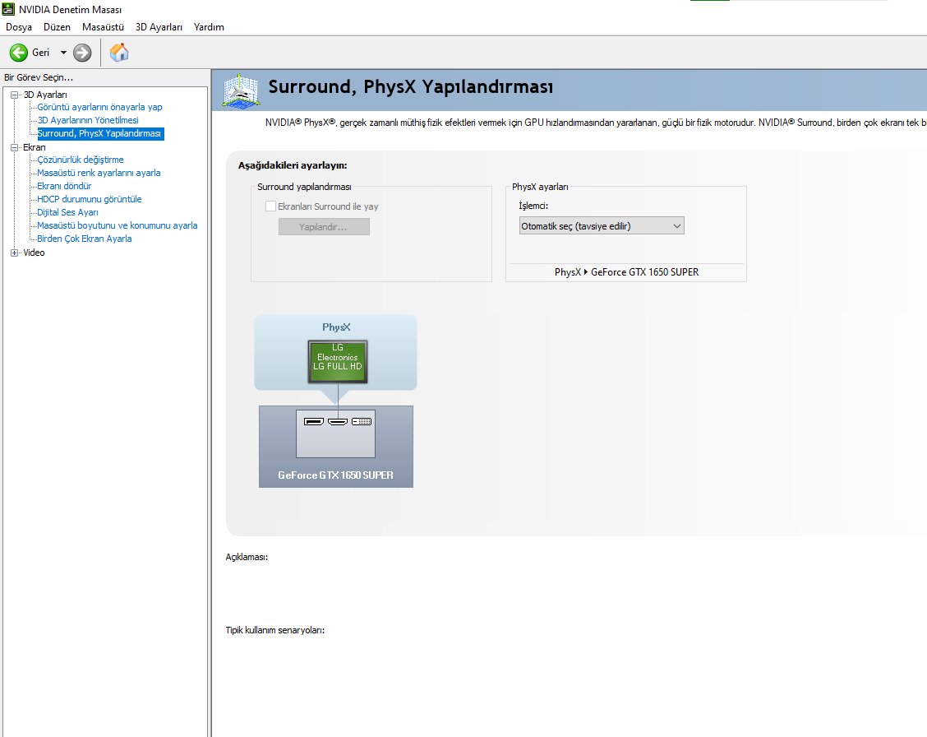Click the HDMI connector icon on GPU diagram

click(338, 422)
